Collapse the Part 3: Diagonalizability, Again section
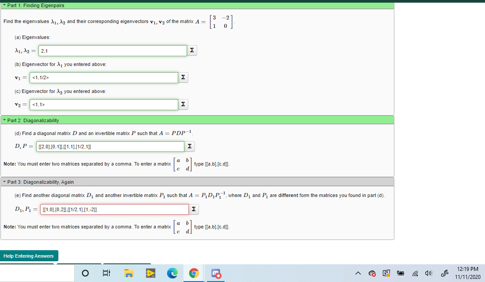The width and height of the screenshot is (485, 282). coord(4,182)
